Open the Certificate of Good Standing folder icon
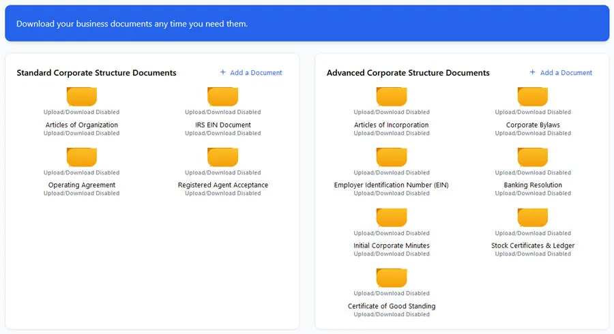614x334 pixels. pos(392,278)
